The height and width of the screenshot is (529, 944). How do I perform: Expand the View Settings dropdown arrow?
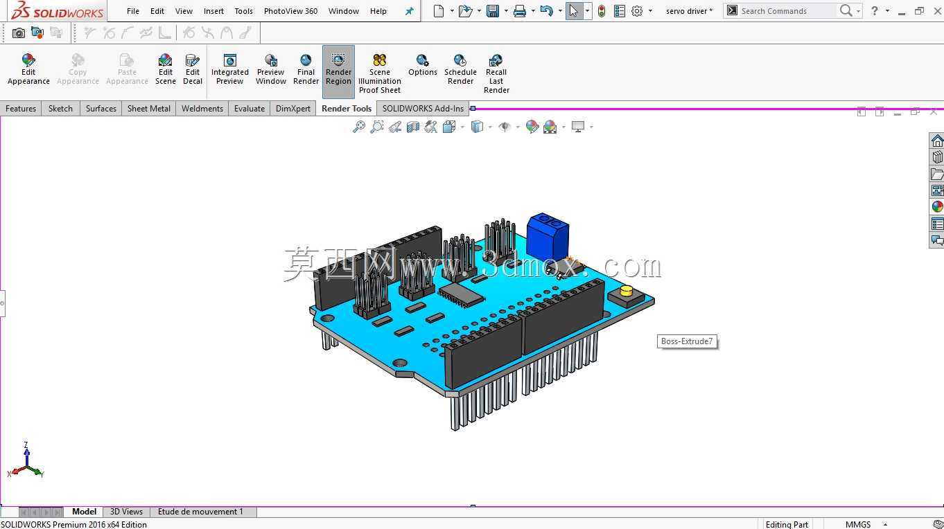(x=591, y=127)
